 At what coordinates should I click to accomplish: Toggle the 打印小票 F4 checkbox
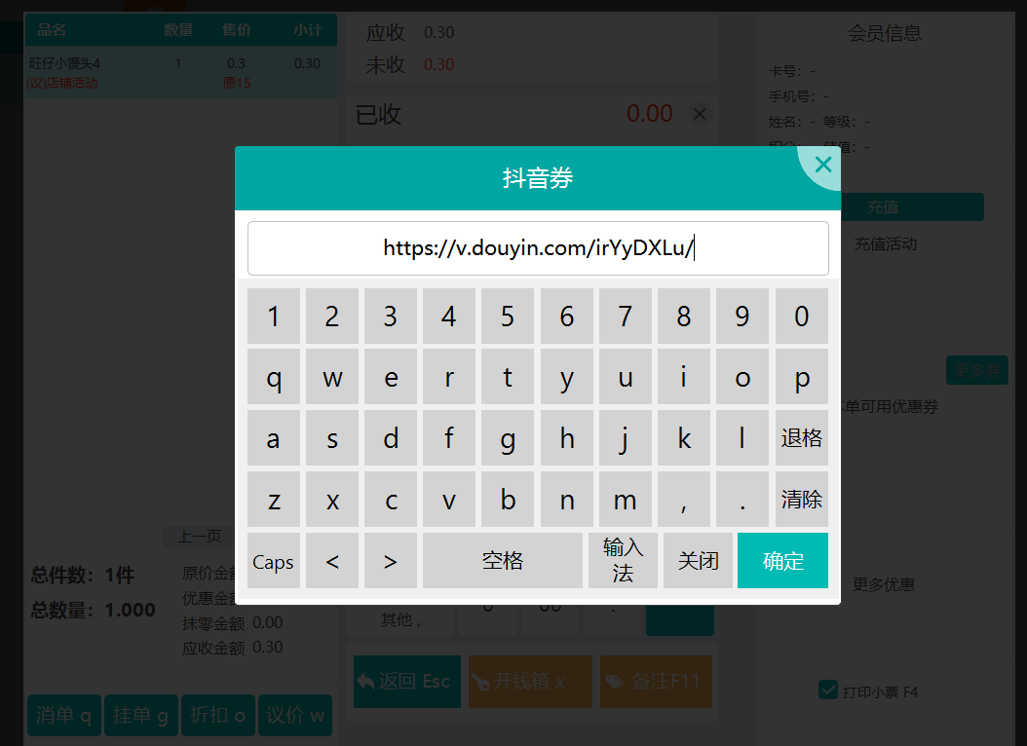point(828,690)
